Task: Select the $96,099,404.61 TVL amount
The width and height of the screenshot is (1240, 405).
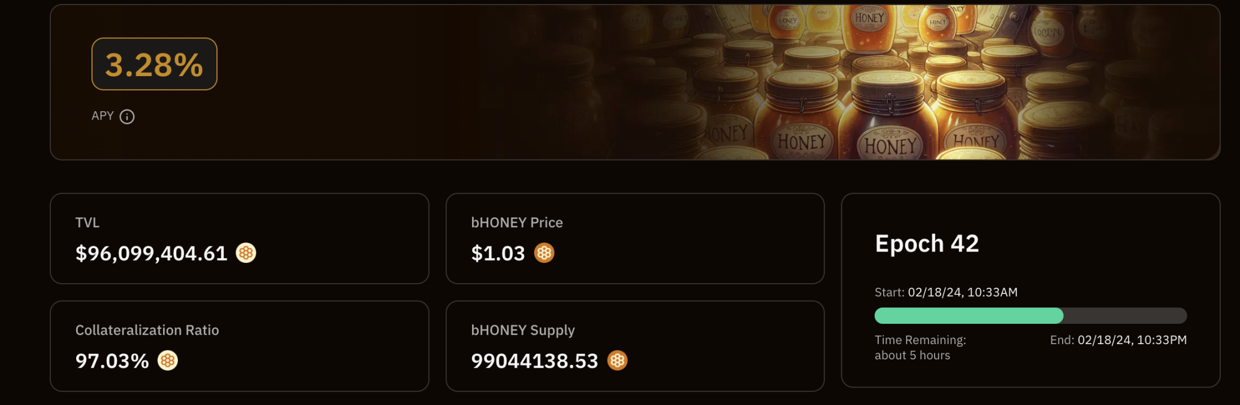Action: (x=151, y=253)
